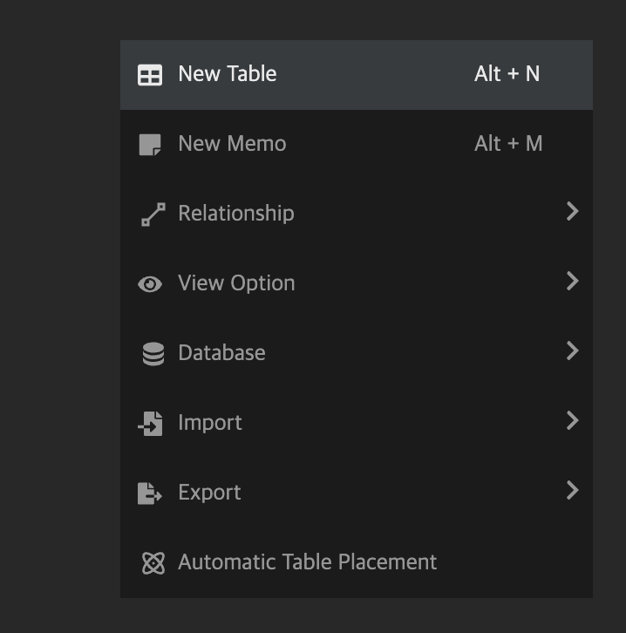Screen dimensions: 626x633
Task: Open the Database submenu chevron
Action: pyautogui.click(x=572, y=351)
